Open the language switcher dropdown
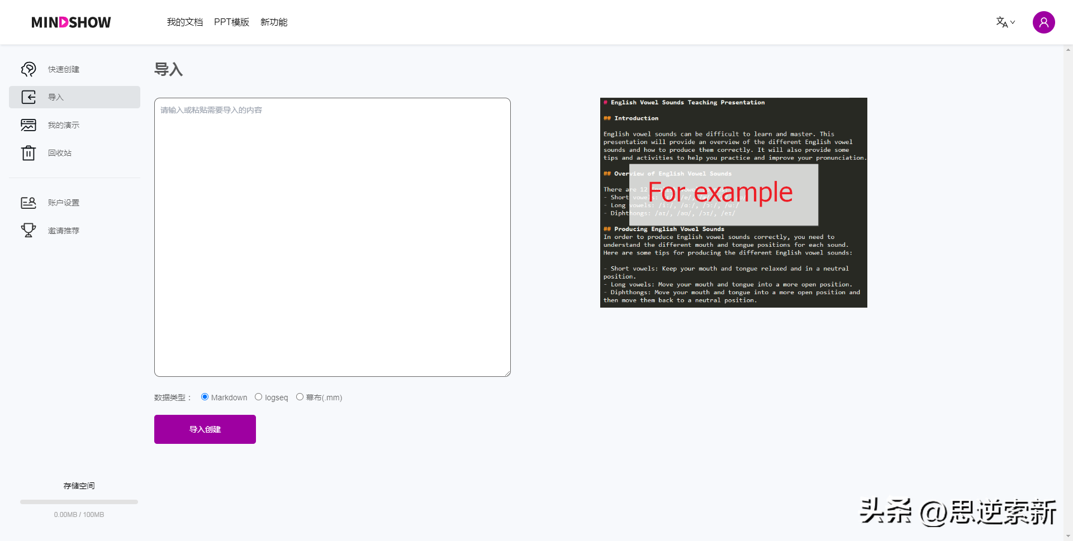Image resolution: width=1073 pixels, height=541 pixels. (1005, 22)
